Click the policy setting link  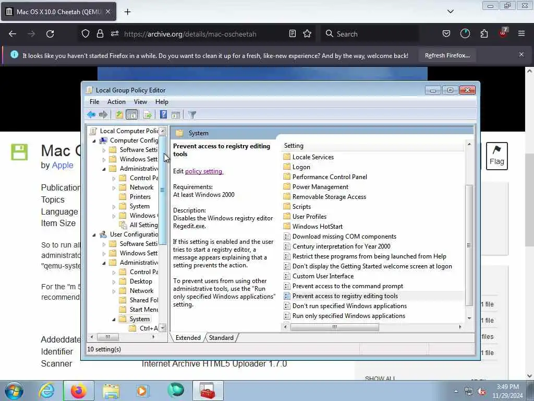[x=204, y=171]
